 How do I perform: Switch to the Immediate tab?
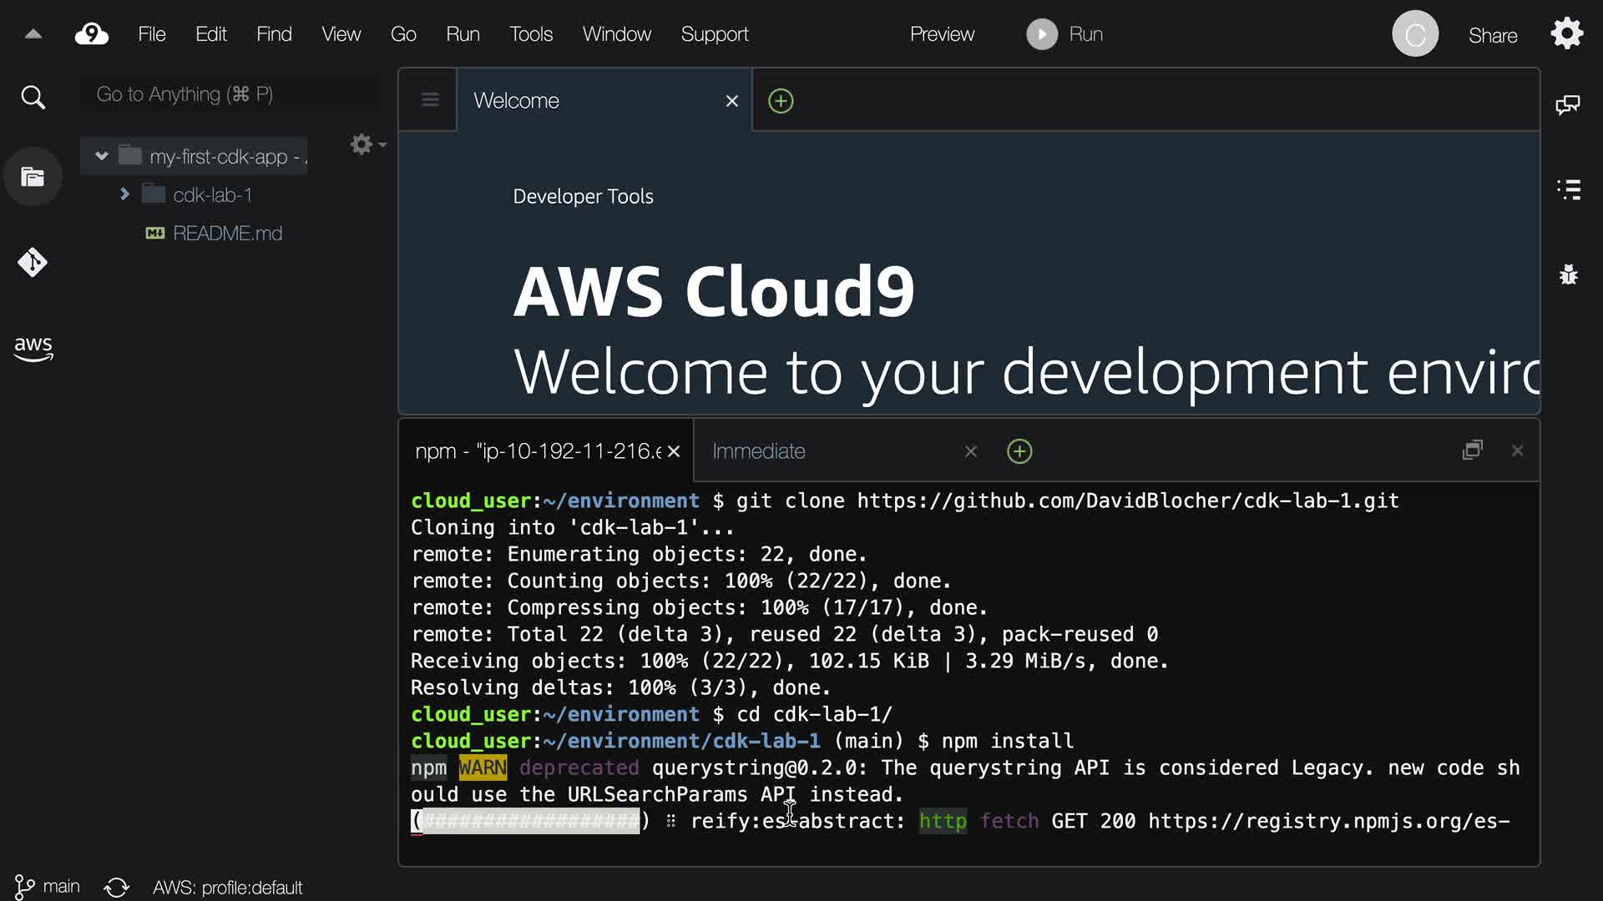click(x=758, y=451)
